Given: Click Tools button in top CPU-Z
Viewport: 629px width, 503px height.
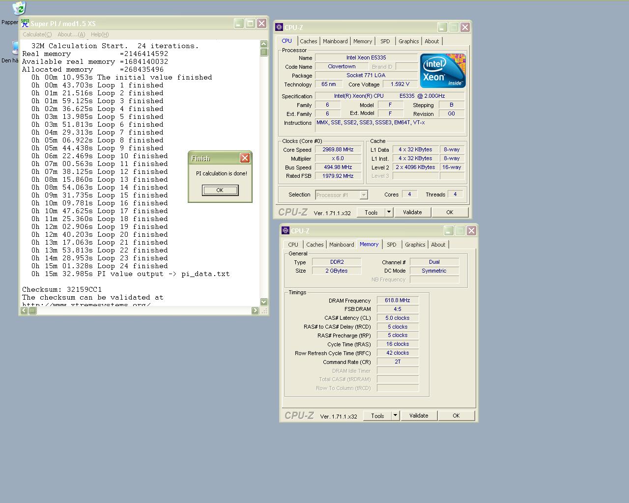Looking at the screenshot, I should coord(371,212).
